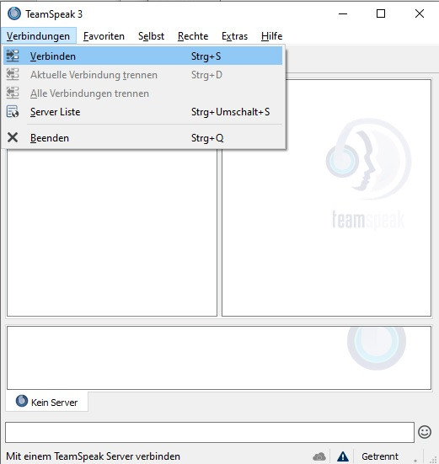Switch to the Kein Server tab

[x=47, y=402]
